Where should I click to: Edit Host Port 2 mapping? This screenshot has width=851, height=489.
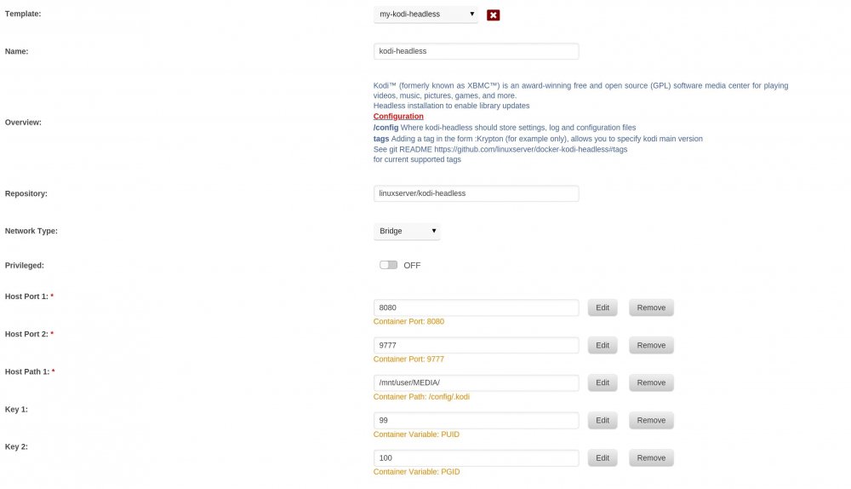[x=603, y=345]
